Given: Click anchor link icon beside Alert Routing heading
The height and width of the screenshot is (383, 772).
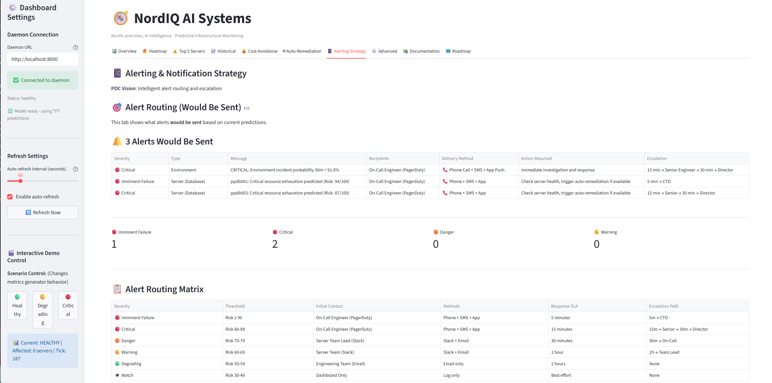Looking at the screenshot, I should pos(247,108).
